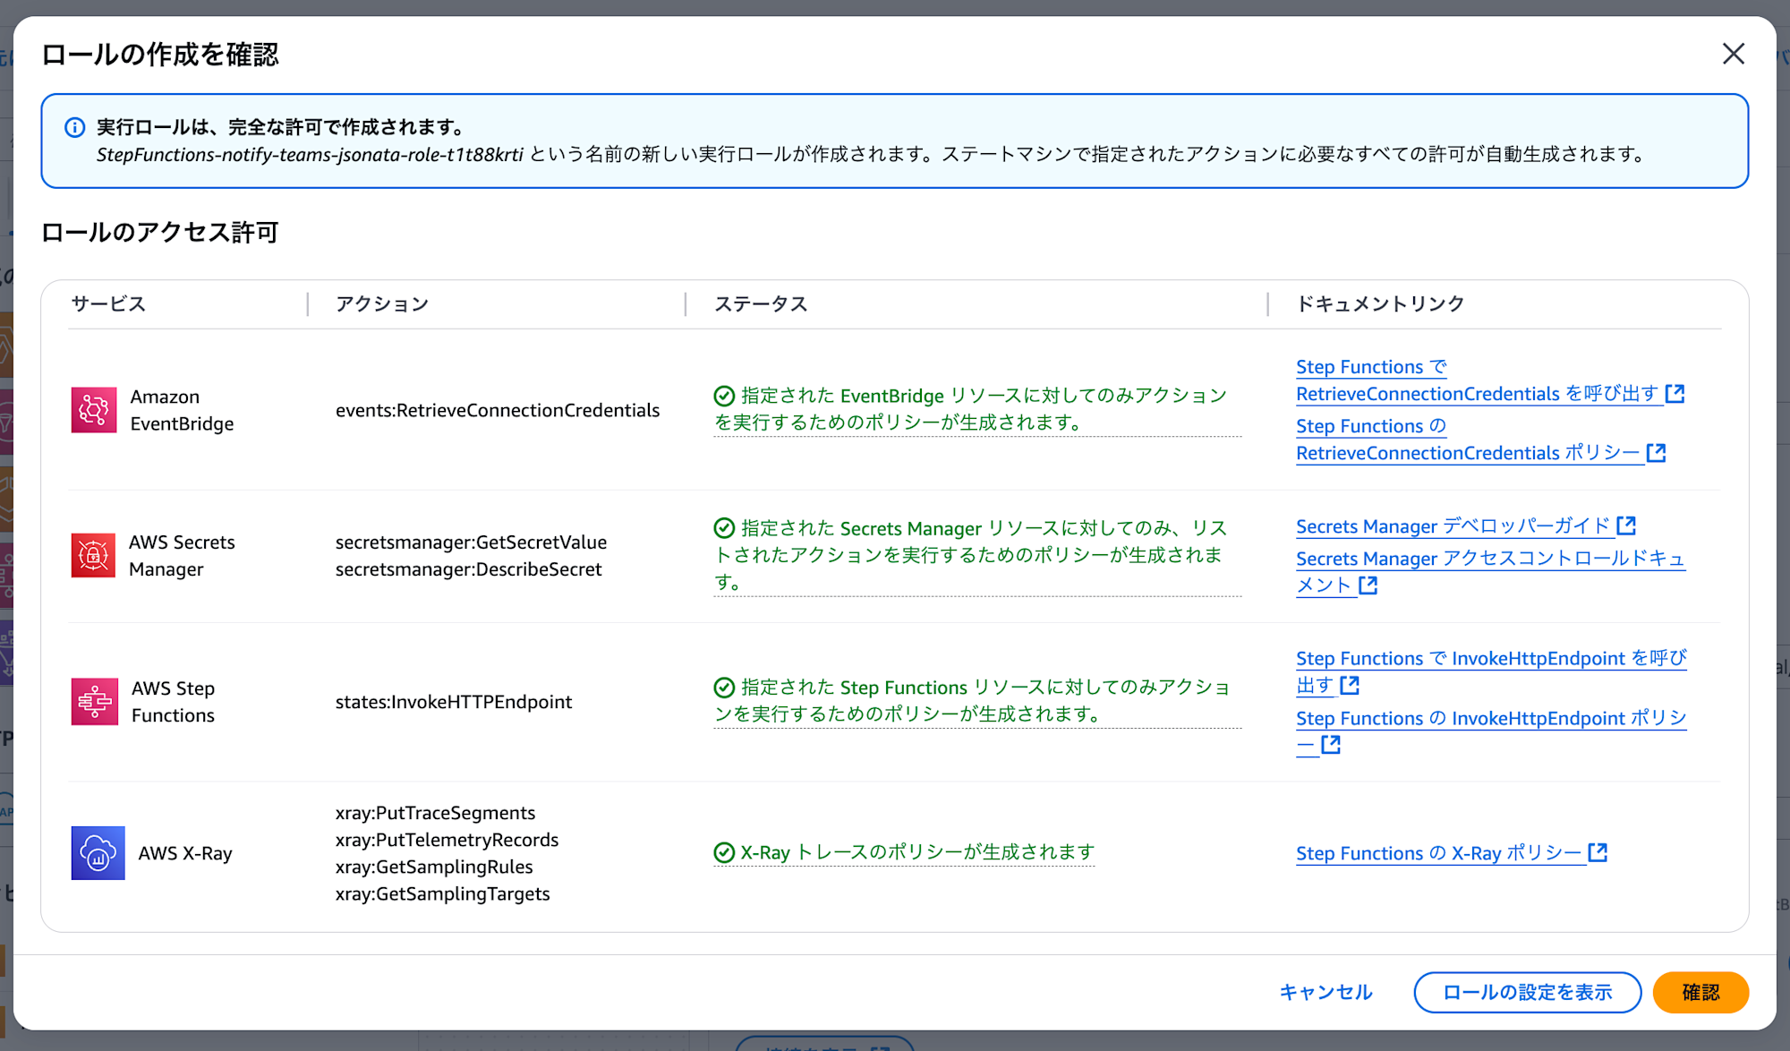
Task: Select xray:GetSamplingRules action text
Action: [434, 867]
